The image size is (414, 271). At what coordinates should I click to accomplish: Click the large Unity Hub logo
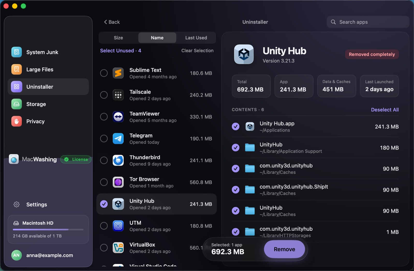click(244, 54)
